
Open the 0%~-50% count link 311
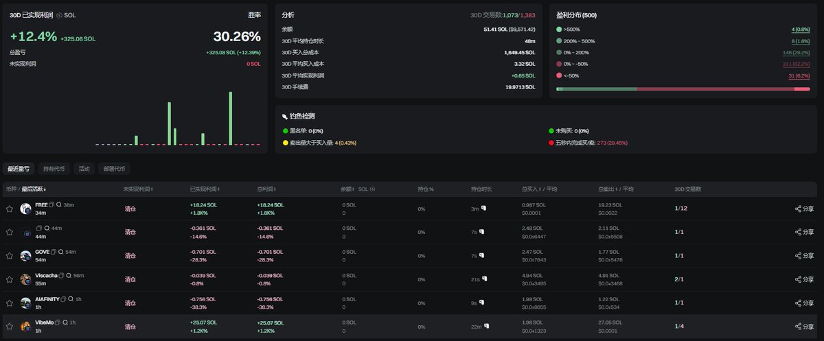(797, 64)
